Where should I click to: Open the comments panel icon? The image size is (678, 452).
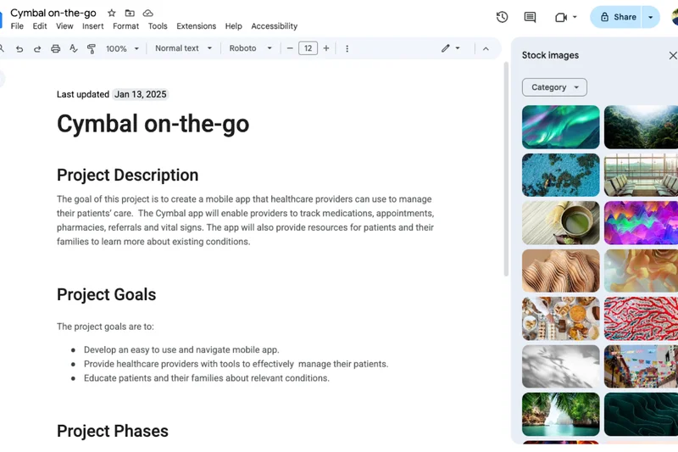coord(530,17)
